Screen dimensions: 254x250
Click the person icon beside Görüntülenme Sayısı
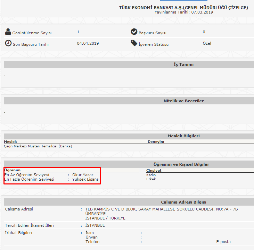(8, 32)
